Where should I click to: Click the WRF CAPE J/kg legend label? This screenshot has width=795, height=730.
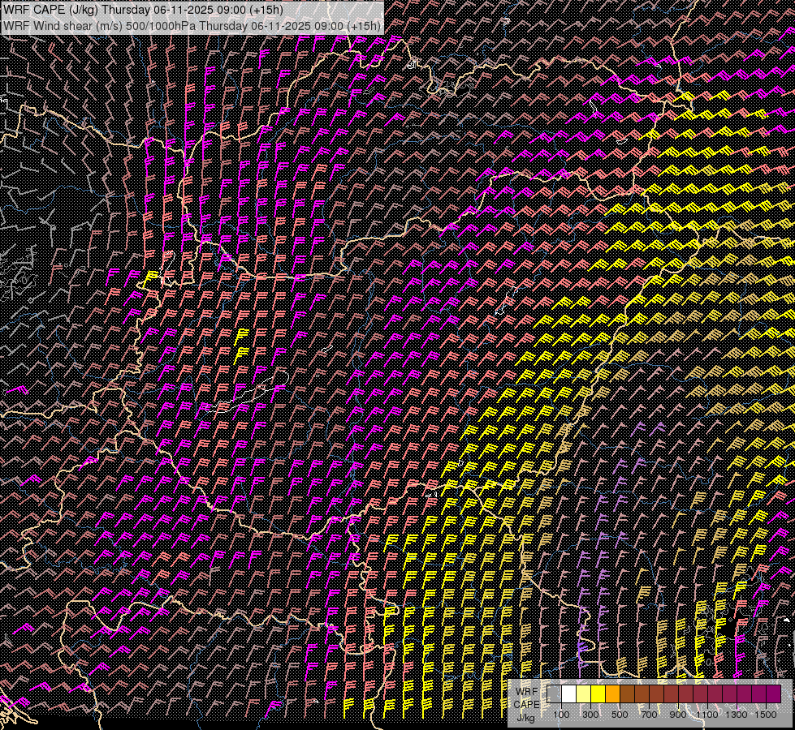[x=526, y=704]
